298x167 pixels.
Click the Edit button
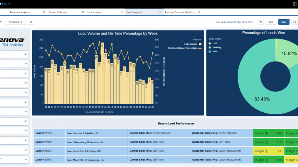click(x=271, y=21)
